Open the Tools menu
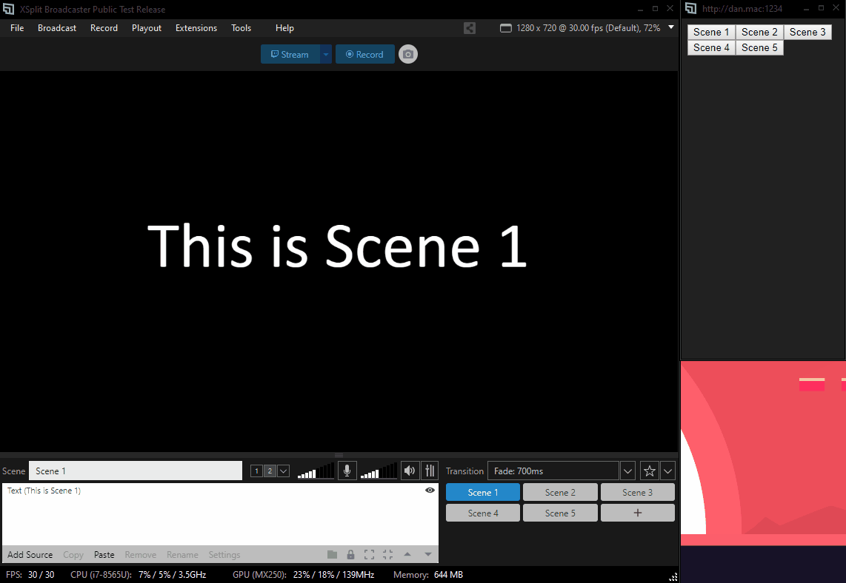The image size is (846, 583). (242, 28)
